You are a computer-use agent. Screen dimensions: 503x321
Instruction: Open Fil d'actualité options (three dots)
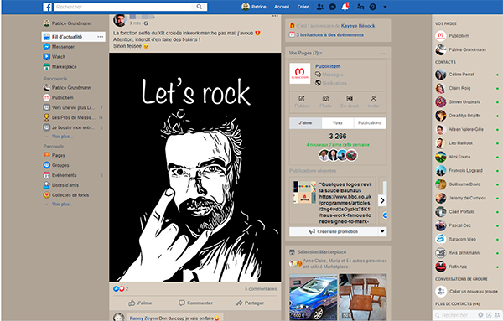101,37
